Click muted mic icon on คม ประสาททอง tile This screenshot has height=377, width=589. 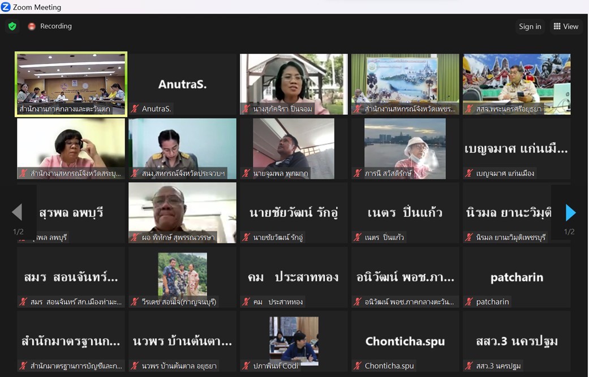click(246, 302)
